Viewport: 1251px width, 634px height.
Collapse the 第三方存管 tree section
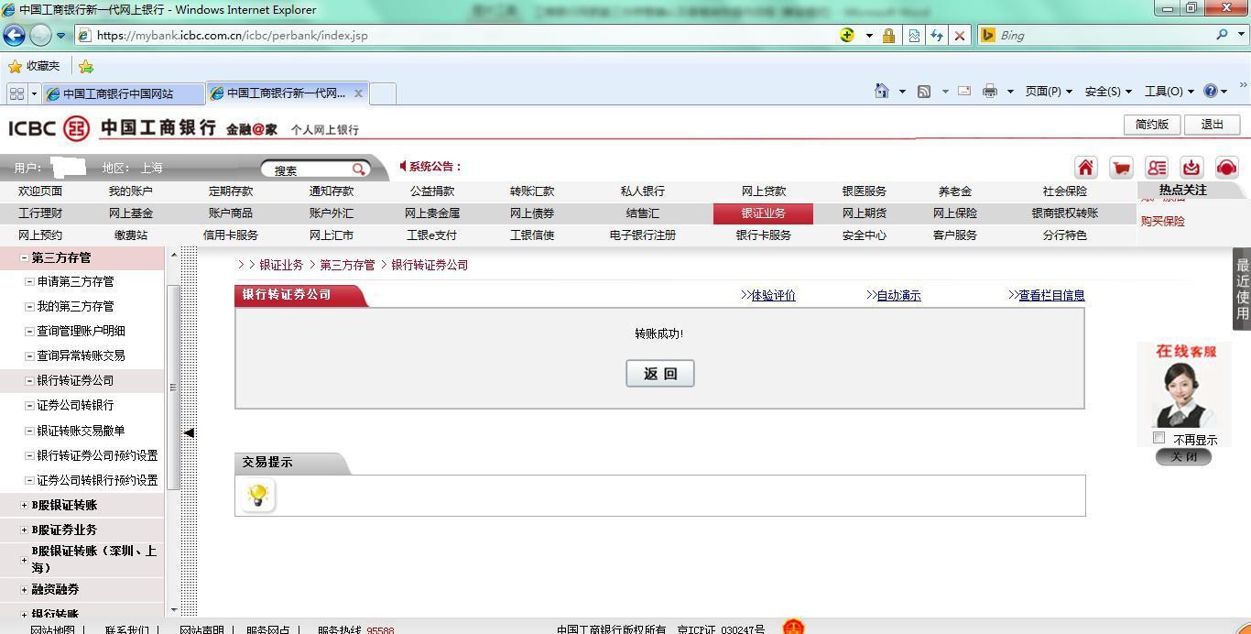tap(24, 258)
